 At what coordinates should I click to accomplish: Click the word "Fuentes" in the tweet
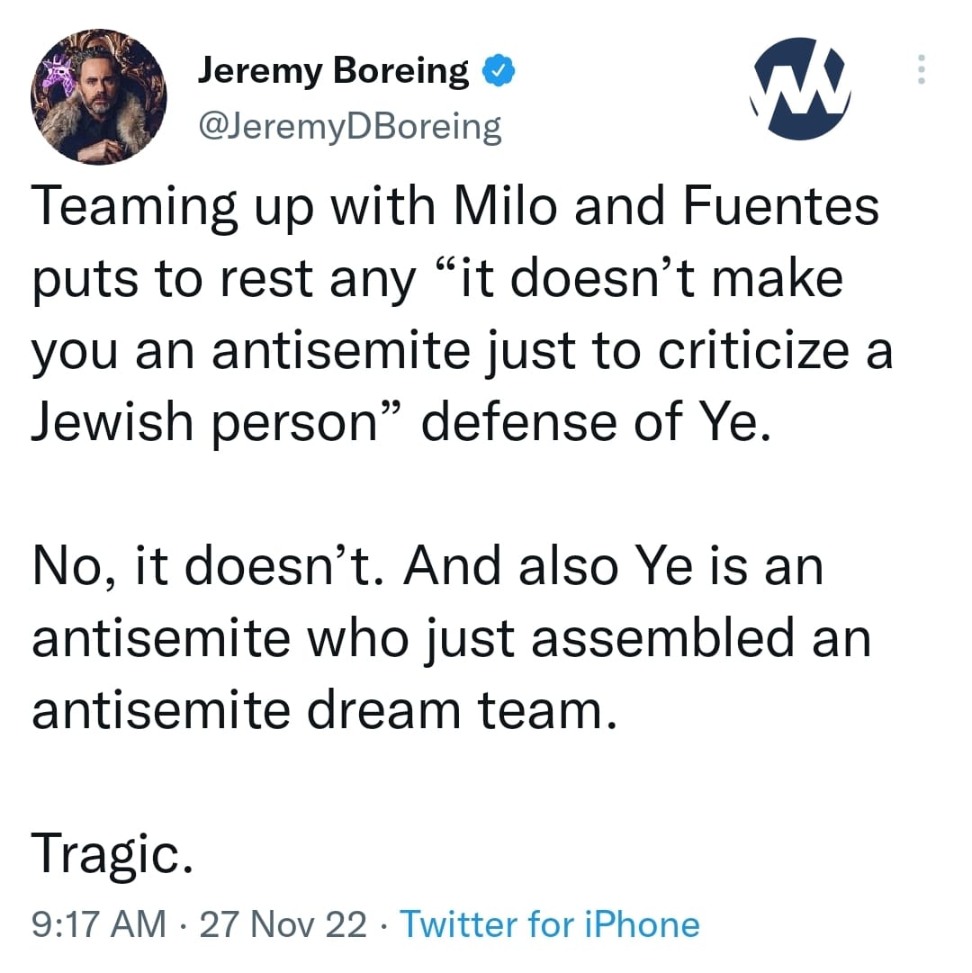point(781,208)
